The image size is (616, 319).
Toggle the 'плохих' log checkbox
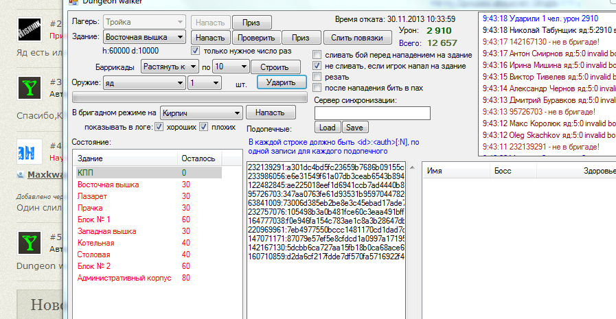tap(205, 127)
